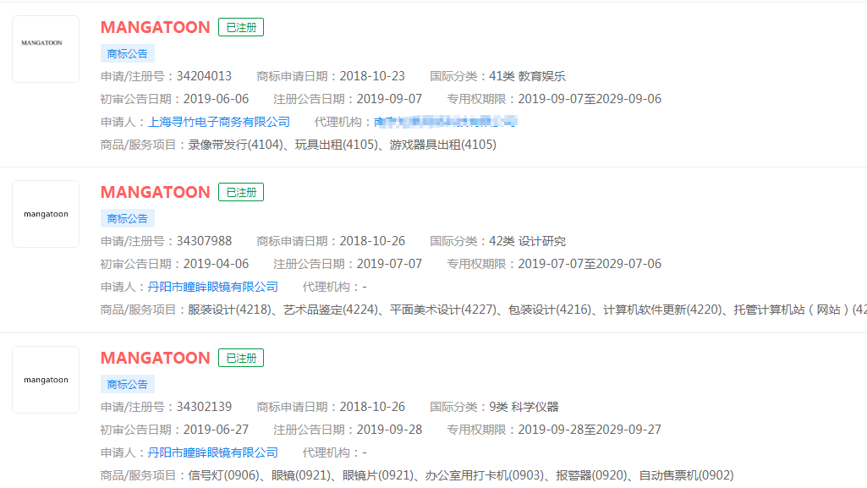This screenshot has width=867, height=488.
Task: Click preliminary announcement date 2019-04-06
Action: [217, 264]
